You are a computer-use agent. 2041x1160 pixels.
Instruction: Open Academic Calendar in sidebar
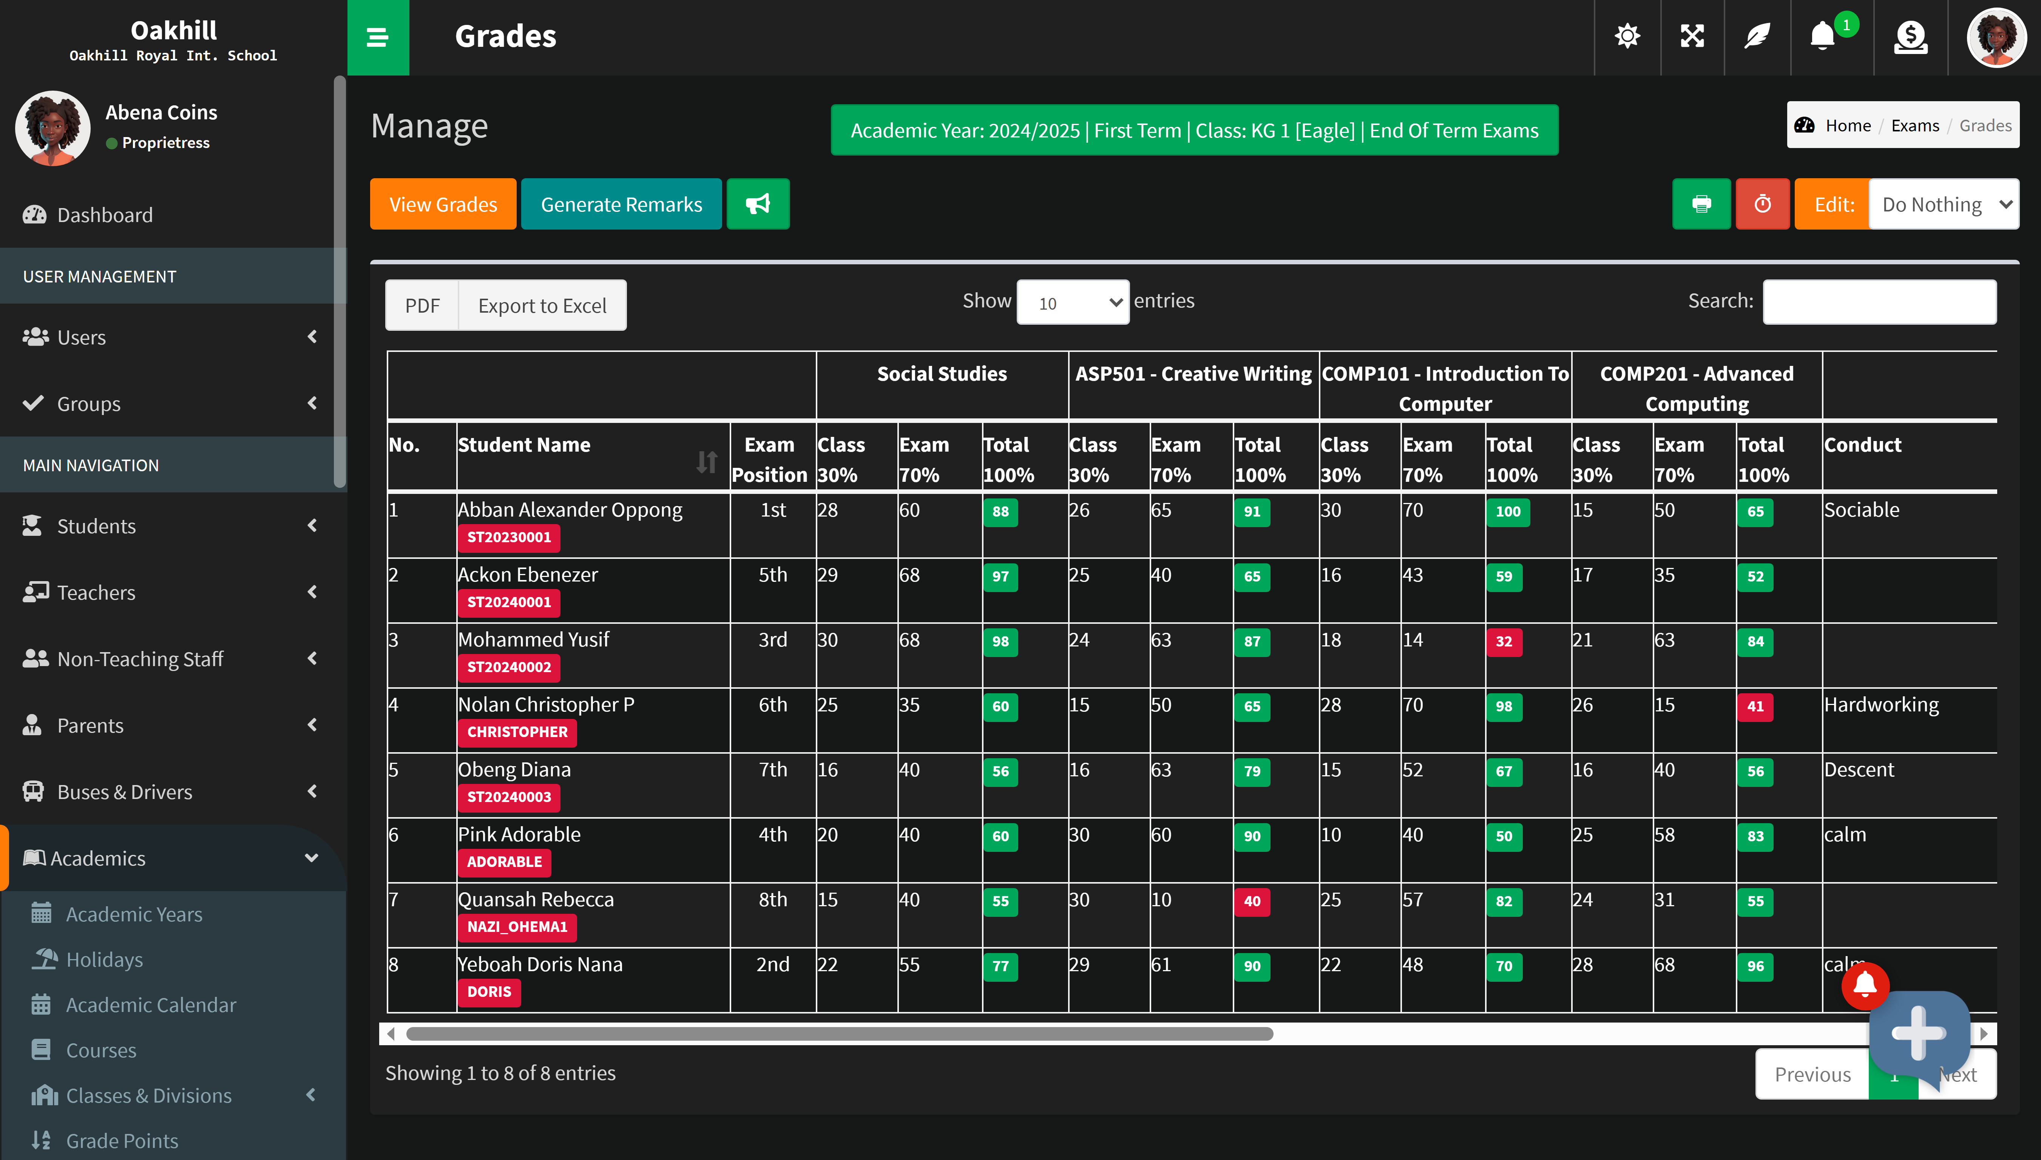point(151,1005)
